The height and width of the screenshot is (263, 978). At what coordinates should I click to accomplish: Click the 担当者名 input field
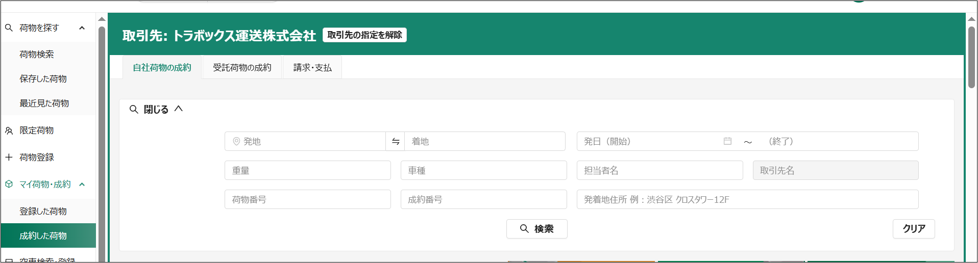pyautogui.click(x=660, y=170)
